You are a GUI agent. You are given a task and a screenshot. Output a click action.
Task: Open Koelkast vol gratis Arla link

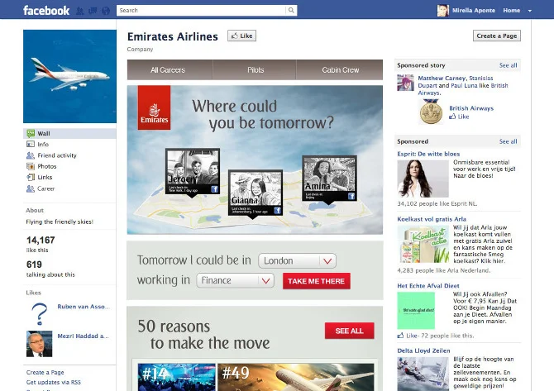point(432,219)
